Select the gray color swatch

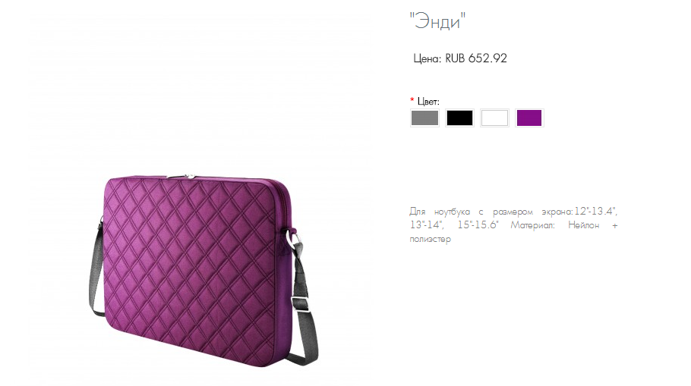424,118
